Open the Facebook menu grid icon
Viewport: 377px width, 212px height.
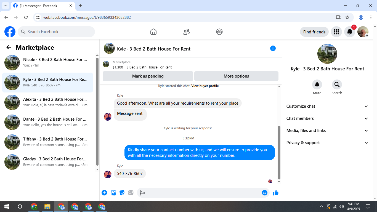click(336, 32)
